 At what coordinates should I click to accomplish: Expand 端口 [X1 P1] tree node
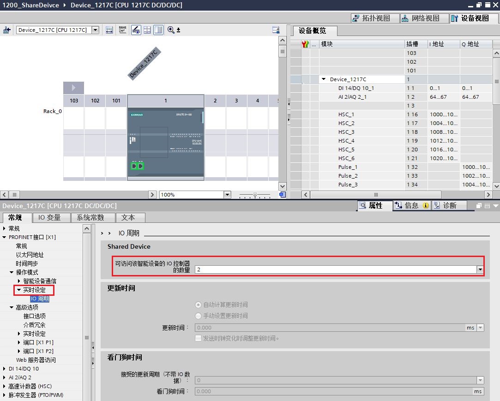(x=19, y=342)
